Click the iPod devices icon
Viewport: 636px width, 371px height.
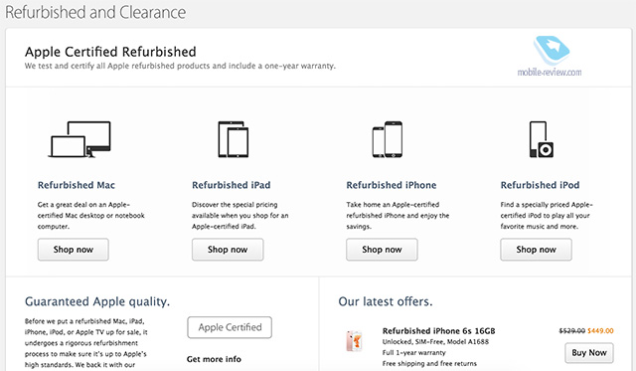click(542, 139)
